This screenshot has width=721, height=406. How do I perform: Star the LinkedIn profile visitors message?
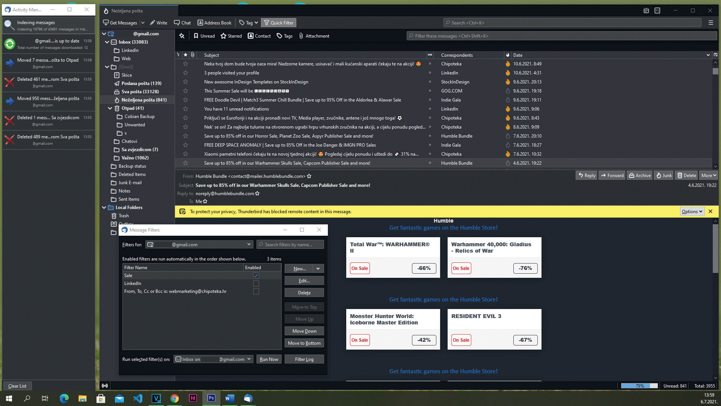185,73
